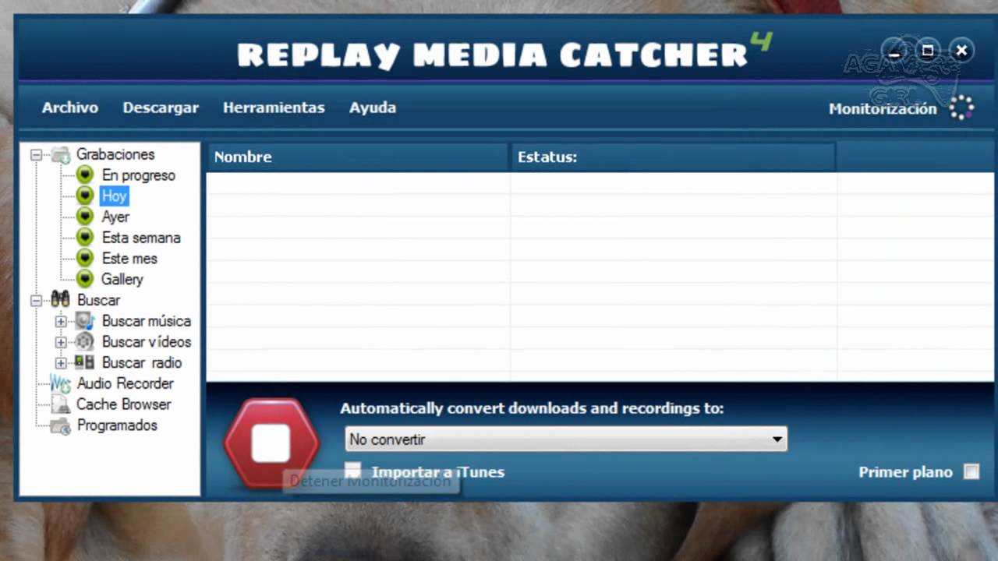Maximize the Replay Media Catcher window
Image resolution: width=998 pixels, height=561 pixels.
pyautogui.click(x=928, y=51)
